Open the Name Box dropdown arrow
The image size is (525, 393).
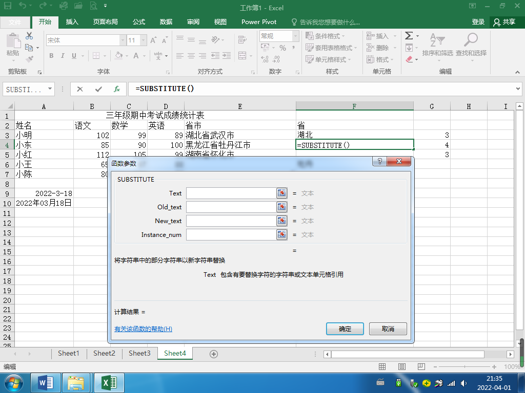pyautogui.click(x=50, y=89)
